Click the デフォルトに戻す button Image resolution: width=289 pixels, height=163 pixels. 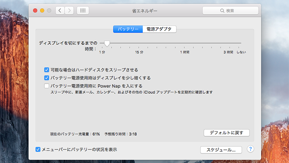point(227,133)
